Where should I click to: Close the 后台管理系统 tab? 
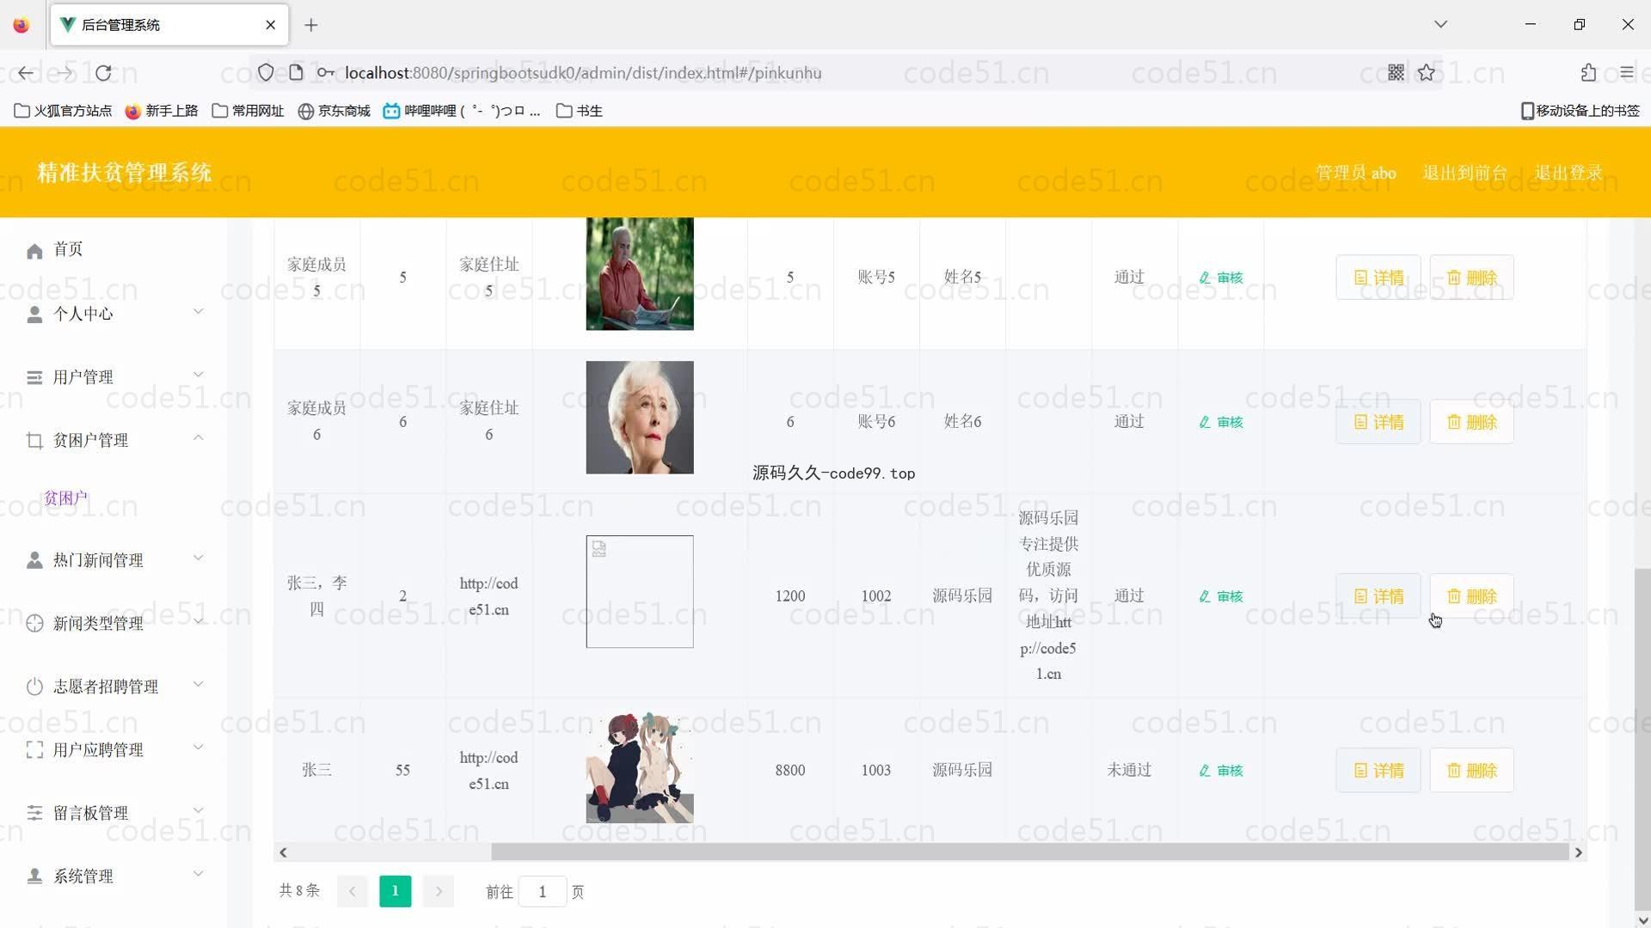pyautogui.click(x=271, y=25)
